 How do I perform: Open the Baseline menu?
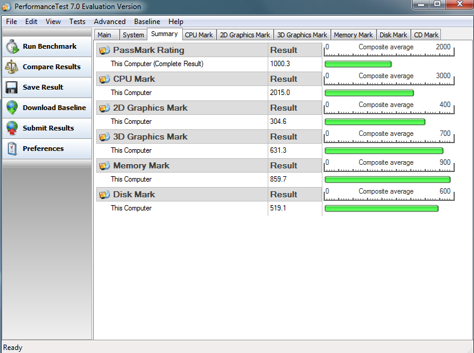(147, 22)
